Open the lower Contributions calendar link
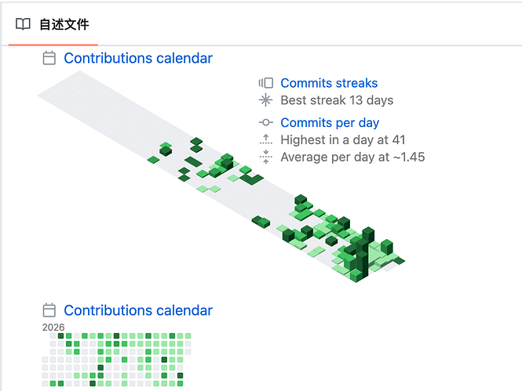The width and height of the screenshot is (522, 391). point(138,310)
